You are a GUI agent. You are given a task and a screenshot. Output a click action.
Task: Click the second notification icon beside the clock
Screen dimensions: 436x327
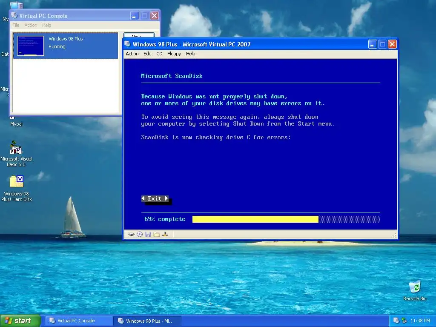point(404,321)
